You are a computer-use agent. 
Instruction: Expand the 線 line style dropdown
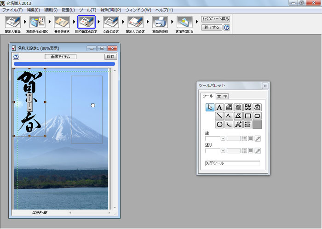click(223, 138)
